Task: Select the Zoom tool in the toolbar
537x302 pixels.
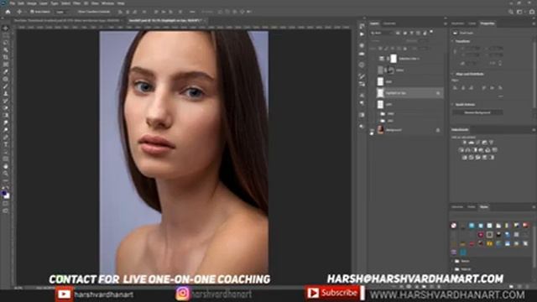Action: [x=6, y=174]
